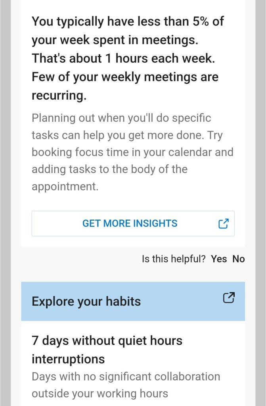Answer Yes to Is this helpful
Screen dimensions: 266x406
219,259
